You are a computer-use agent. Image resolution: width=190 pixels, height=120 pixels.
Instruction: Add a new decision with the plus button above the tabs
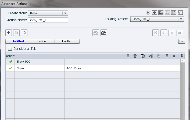coord(8,33)
